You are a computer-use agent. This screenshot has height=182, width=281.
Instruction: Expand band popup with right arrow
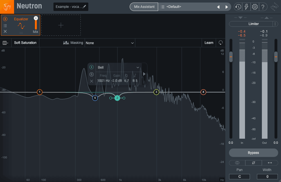click(144, 74)
